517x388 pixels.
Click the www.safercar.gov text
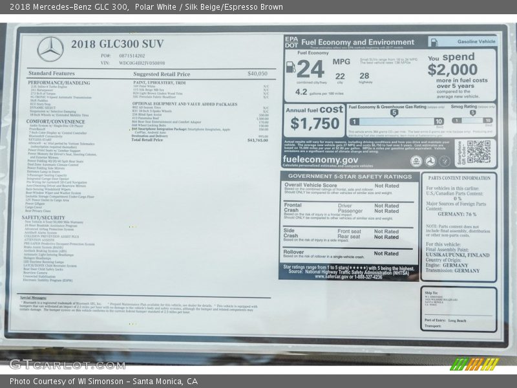(330, 277)
